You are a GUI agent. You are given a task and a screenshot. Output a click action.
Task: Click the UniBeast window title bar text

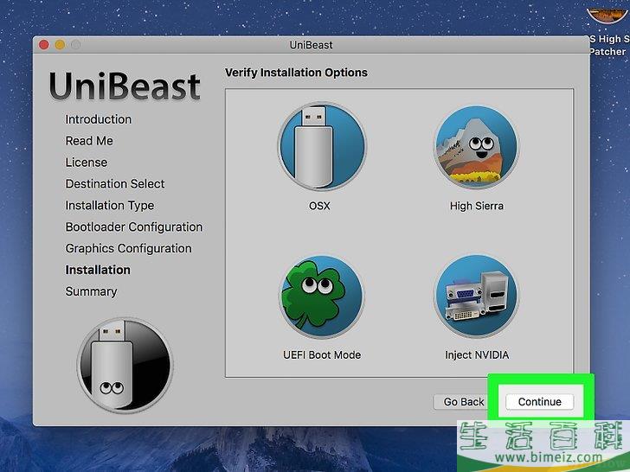311,45
